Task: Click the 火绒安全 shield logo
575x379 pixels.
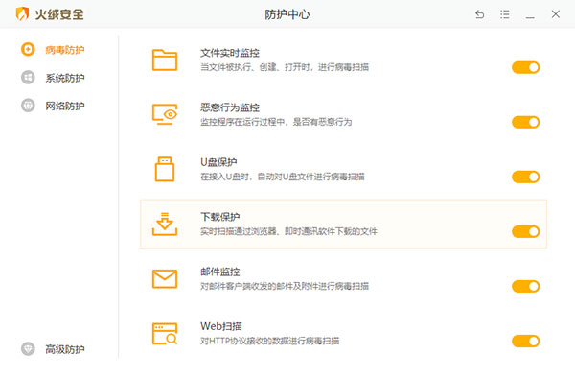Action: pos(22,14)
